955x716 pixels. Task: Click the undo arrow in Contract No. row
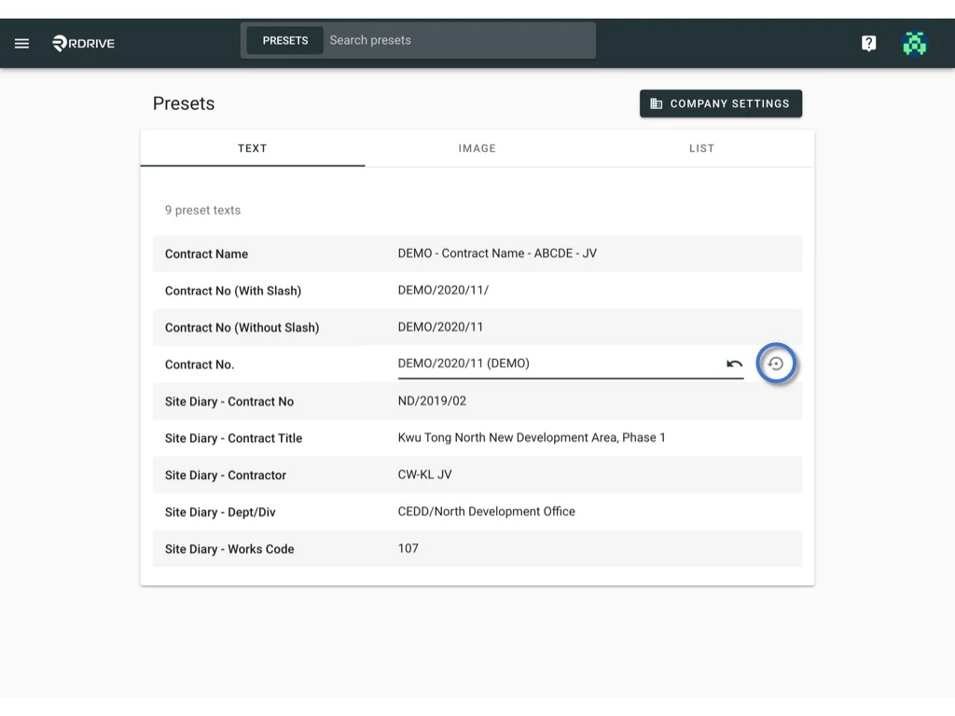click(734, 365)
